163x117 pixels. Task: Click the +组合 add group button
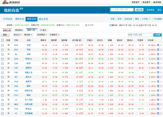click(x=44, y=30)
